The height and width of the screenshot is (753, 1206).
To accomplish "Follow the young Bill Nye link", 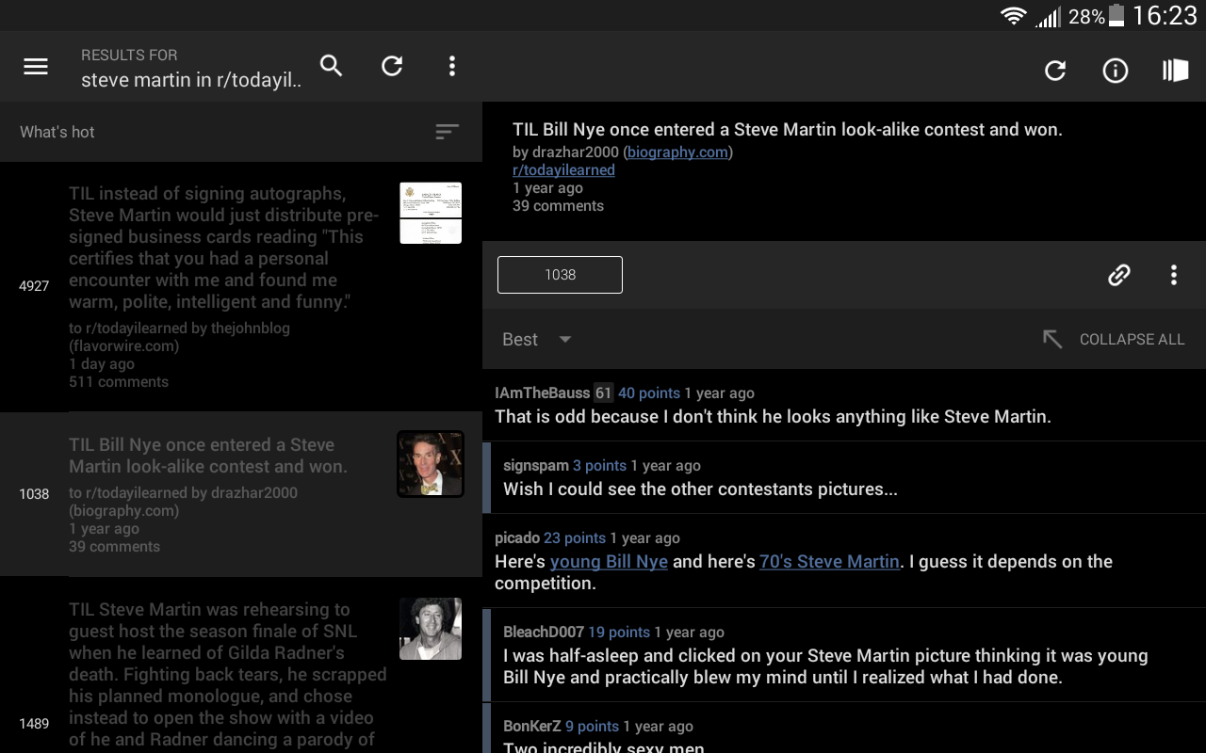I will pos(609,562).
